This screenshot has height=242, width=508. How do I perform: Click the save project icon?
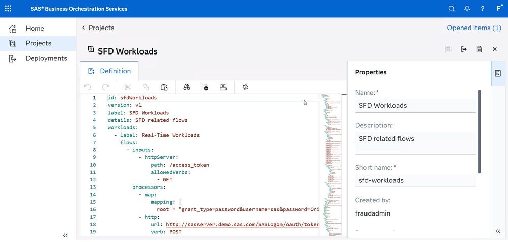[448, 49]
